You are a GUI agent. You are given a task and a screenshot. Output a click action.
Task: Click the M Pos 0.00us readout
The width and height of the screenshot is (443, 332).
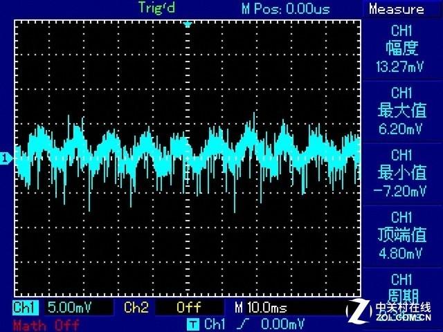[x=285, y=9]
